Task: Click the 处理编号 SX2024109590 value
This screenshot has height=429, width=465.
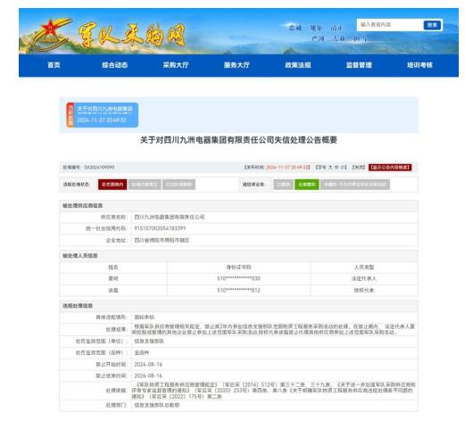Action: click(x=99, y=168)
